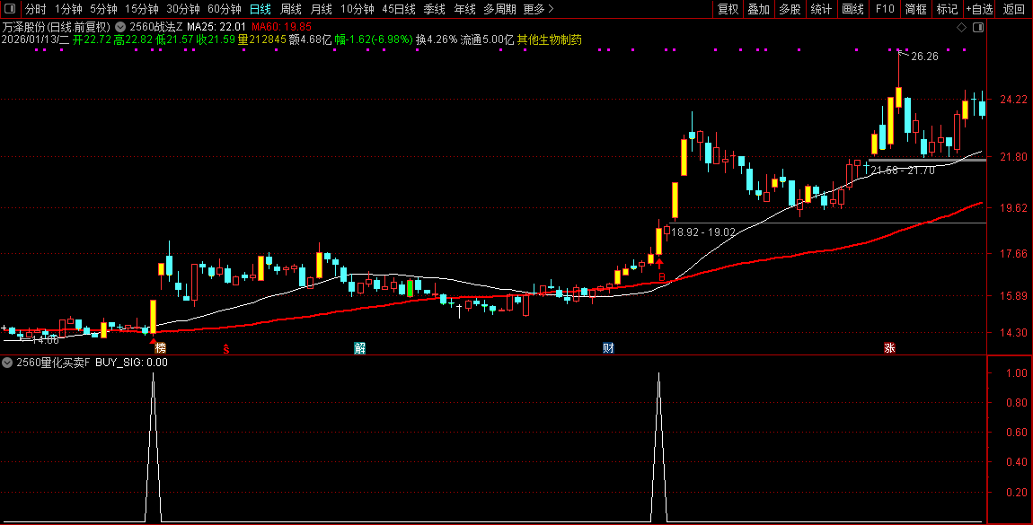Open main chart indicator dropdown beside 万泽股份

coord(119,27)
